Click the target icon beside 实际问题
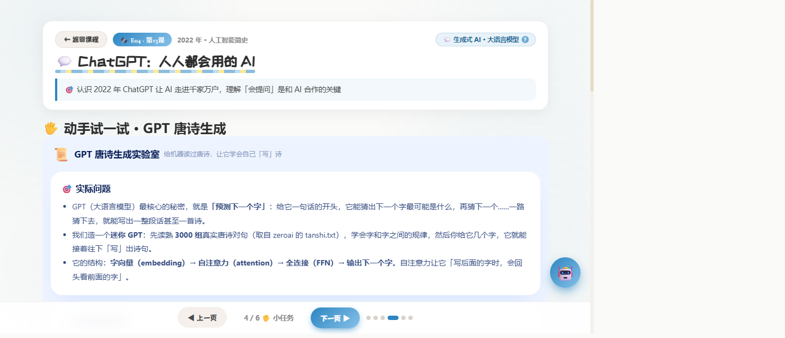Screen dimensions: 785x338 67,189
